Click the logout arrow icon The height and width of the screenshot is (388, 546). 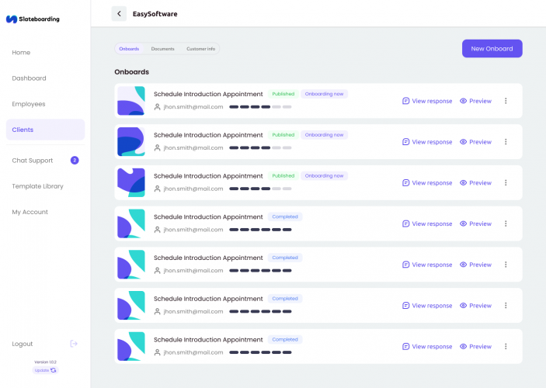(74, 344)
